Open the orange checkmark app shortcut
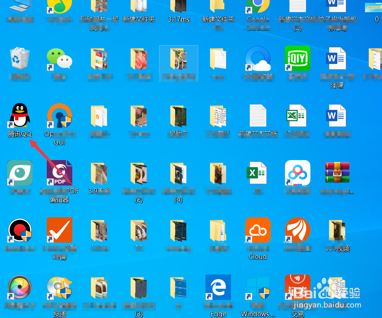 point(60,230)
